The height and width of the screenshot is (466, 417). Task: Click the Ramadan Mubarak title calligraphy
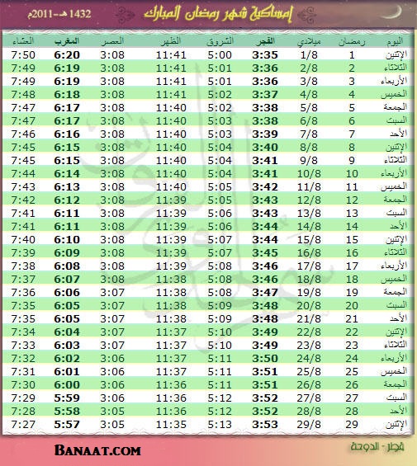218,14
